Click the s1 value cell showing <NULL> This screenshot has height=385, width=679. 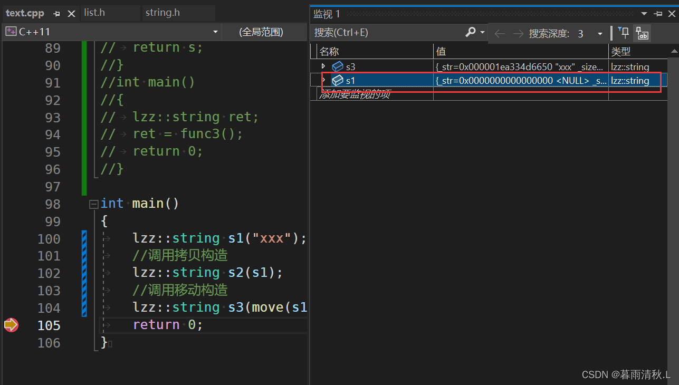521,81
